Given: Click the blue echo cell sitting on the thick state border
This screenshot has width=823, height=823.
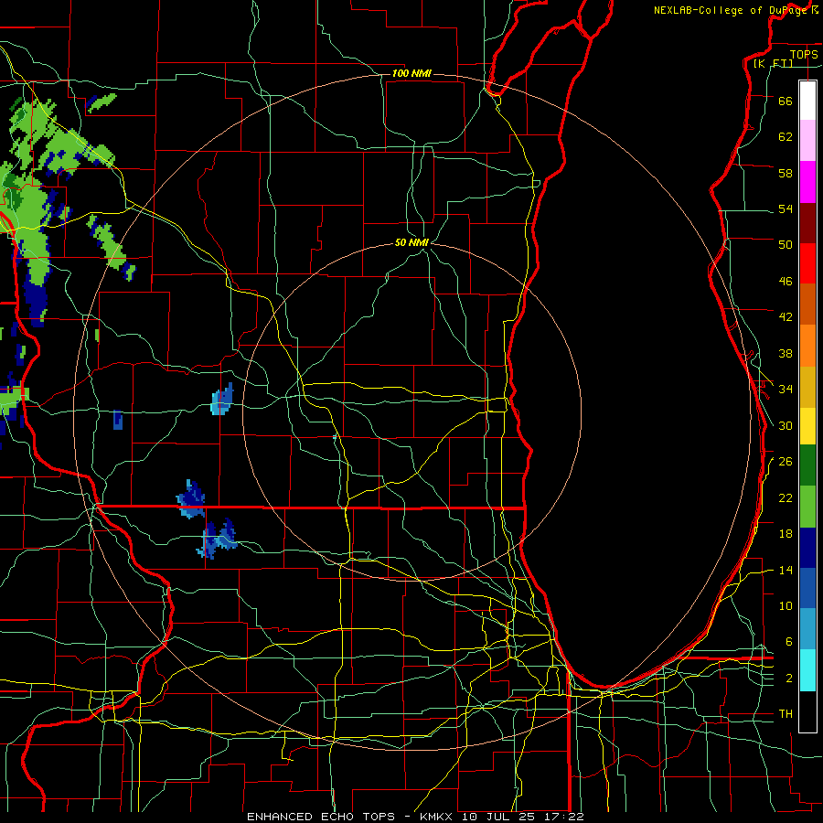Looking at the screenshot, I should 191,499.
